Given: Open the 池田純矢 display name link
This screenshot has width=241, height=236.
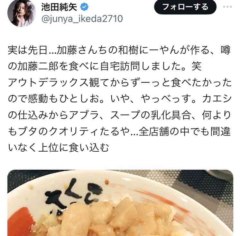Looking at the screenshot, I should [x=59, y=7].
